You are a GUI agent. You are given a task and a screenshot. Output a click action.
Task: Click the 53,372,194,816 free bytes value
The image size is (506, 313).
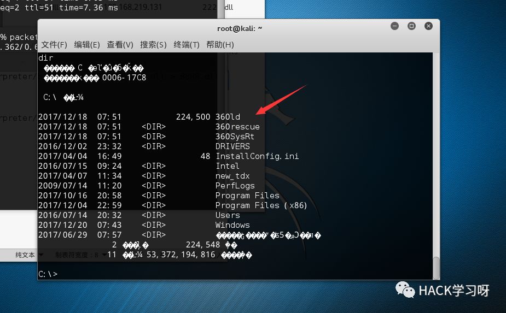point(181,255)
